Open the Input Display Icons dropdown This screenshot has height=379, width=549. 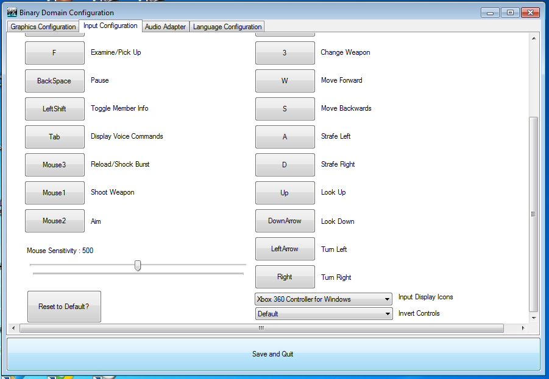click(323, 299)
